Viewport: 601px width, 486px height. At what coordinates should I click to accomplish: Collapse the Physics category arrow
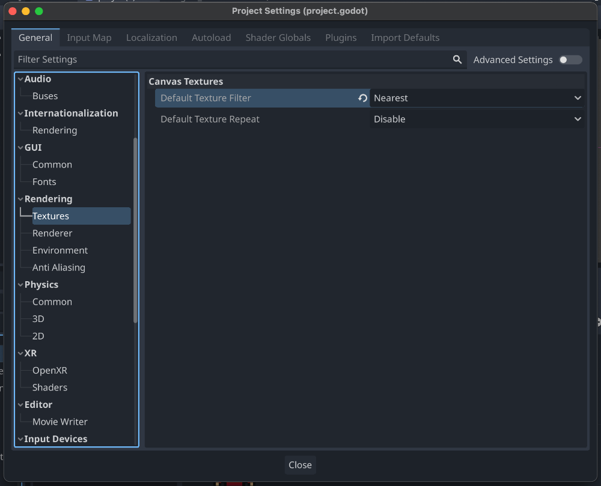click(20, 285)
